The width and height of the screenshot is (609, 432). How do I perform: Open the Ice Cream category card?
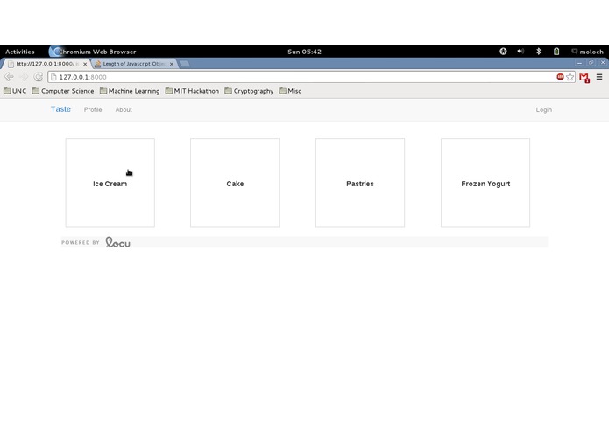point(110,183)
